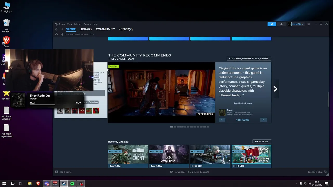The height and width of the screenshot is (187, 333).
Task: Open Human Fall Flat new level card
Action: [251, 156]
